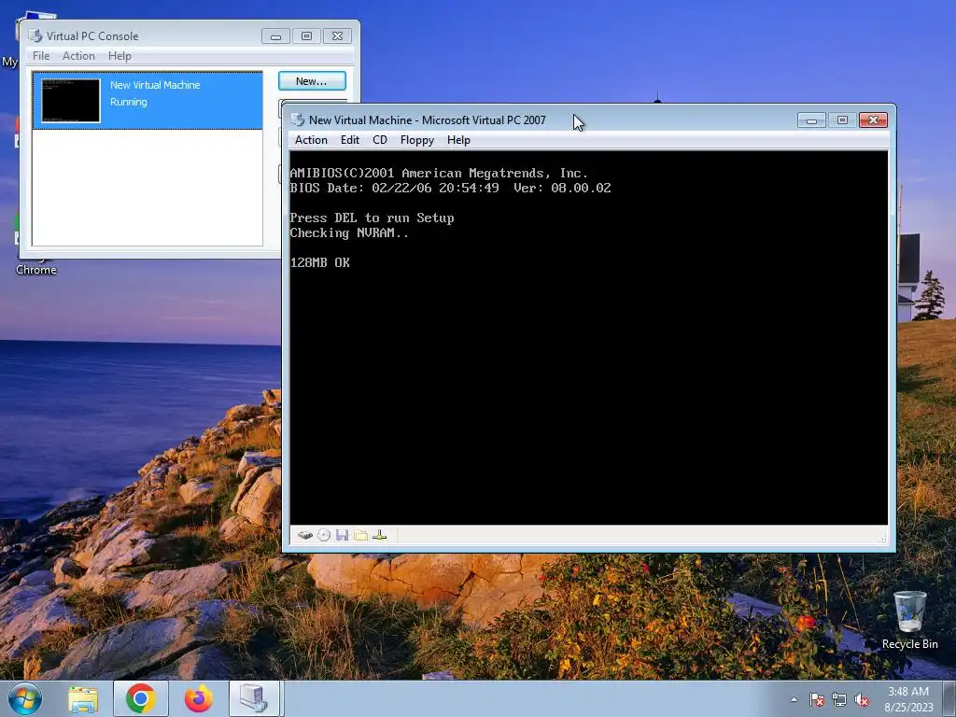
Task: Click the shared folders status bar icon
Action: click(x=361, y=535)
